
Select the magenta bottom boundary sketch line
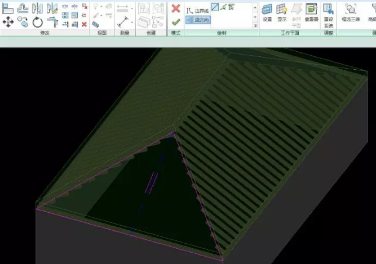pos(130,235)
